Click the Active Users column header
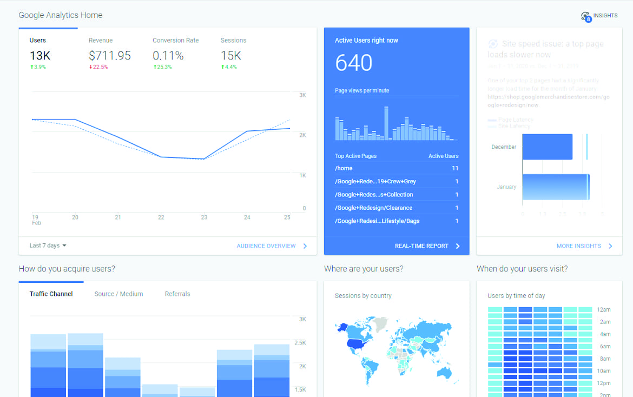The height and width of the screenshot is (397, 633). coord(443,156)
